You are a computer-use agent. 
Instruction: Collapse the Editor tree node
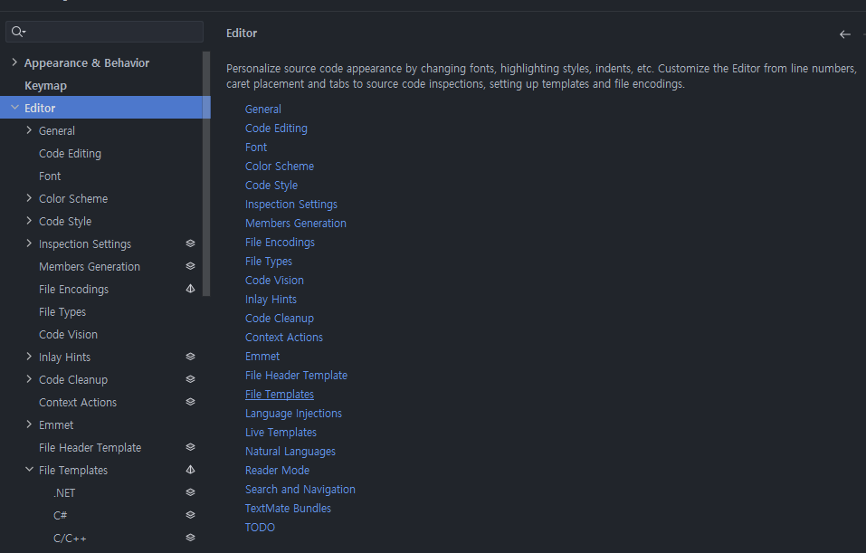(x=14, y=107)
